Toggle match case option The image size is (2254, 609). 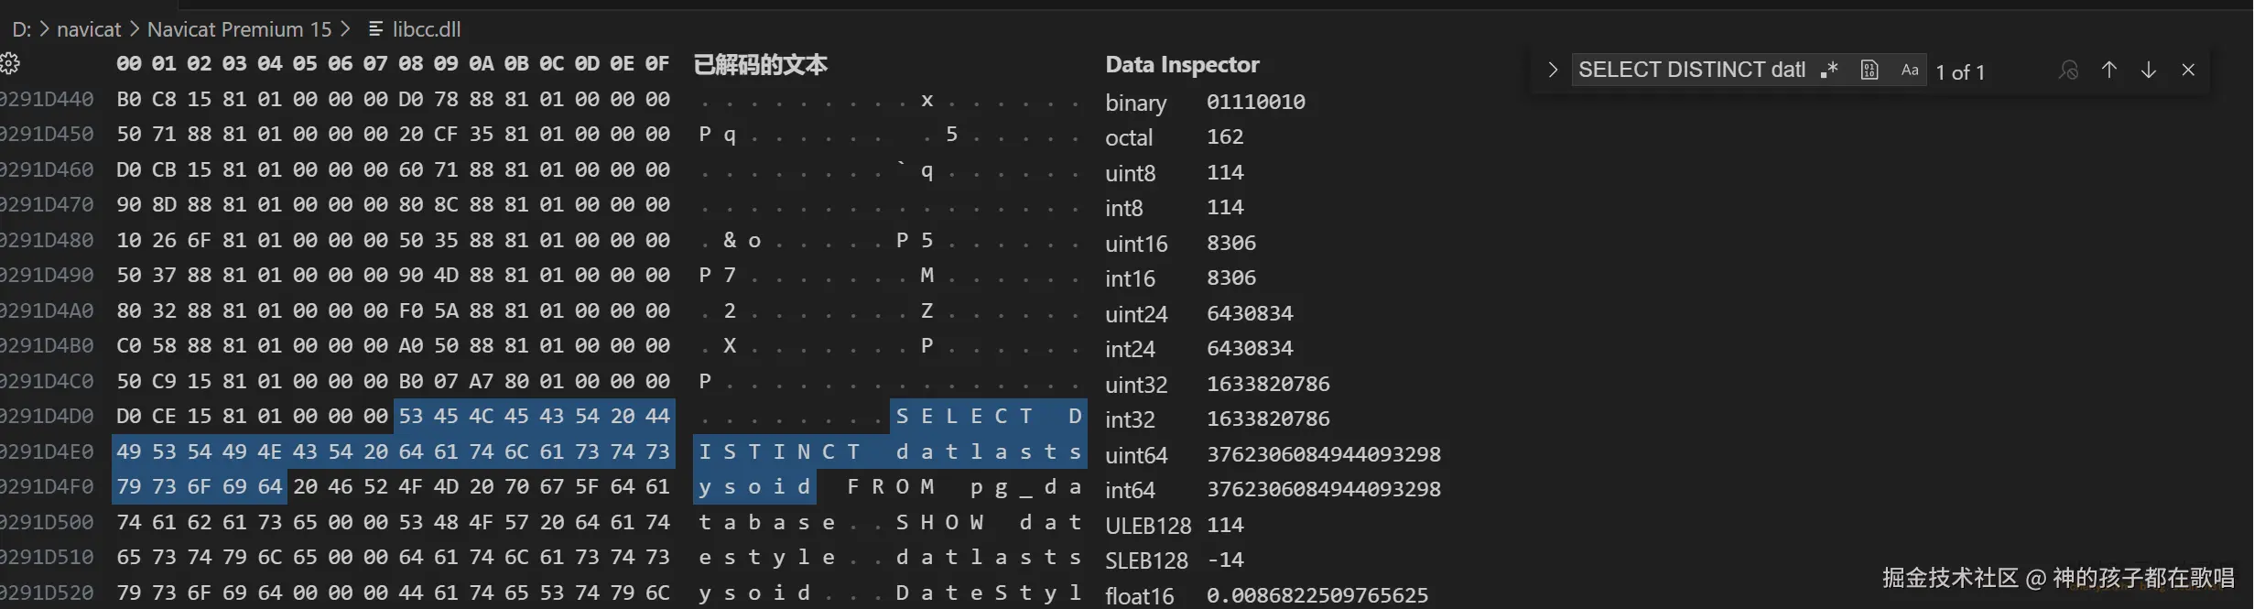tap(1910, 71)
